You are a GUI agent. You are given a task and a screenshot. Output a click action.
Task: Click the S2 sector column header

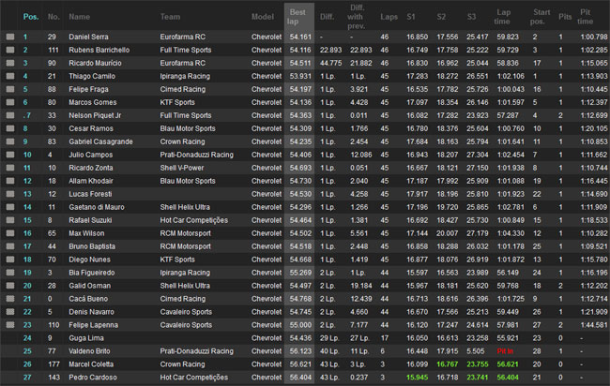click(441, 17)
